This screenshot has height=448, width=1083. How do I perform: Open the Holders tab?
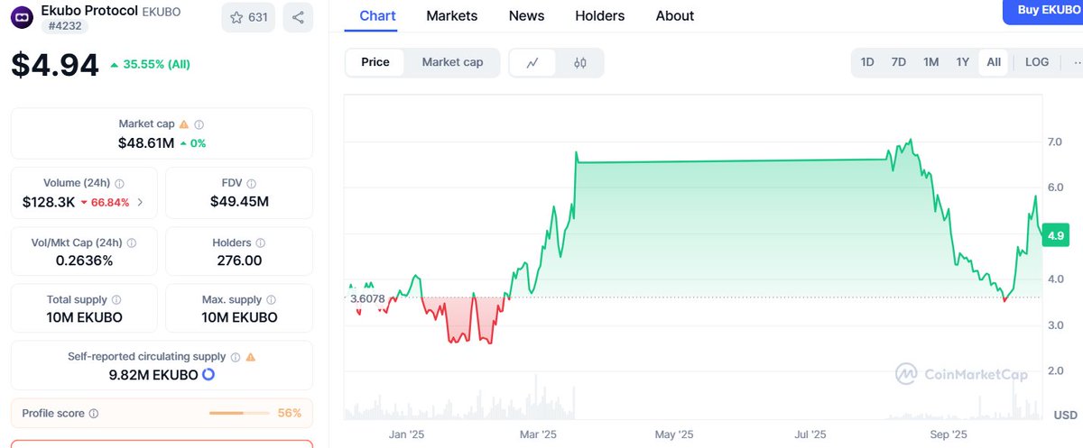(x=600, y=15)
